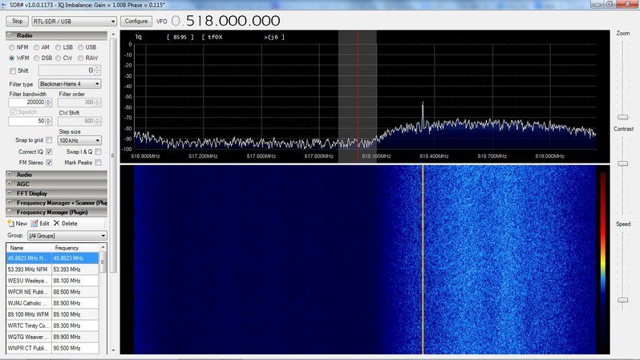Collapse the Radio panel
This screenshot has height=360, width=640.
pos(10,35)
